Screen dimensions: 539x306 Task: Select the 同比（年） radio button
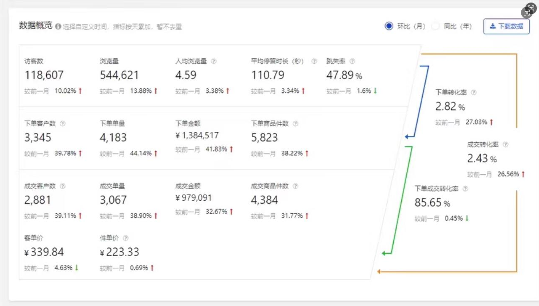coord(435,26)
